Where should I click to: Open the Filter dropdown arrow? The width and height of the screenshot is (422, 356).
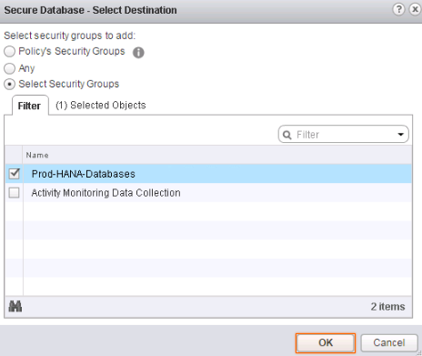tap(401, 135)
